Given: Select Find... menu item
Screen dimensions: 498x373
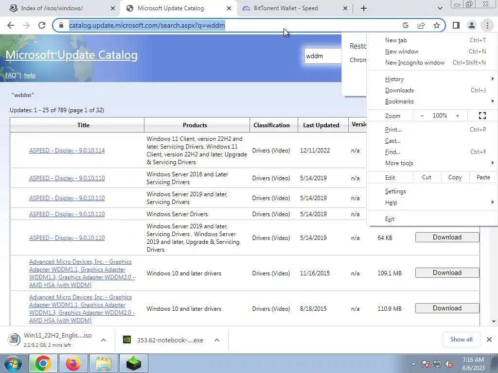Looking at the screenshot, I should tap(432, 152).
